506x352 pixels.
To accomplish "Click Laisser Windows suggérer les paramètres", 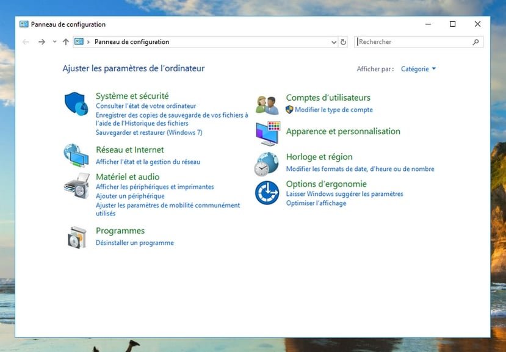I will pyautogui.click(x=345, y=194).
